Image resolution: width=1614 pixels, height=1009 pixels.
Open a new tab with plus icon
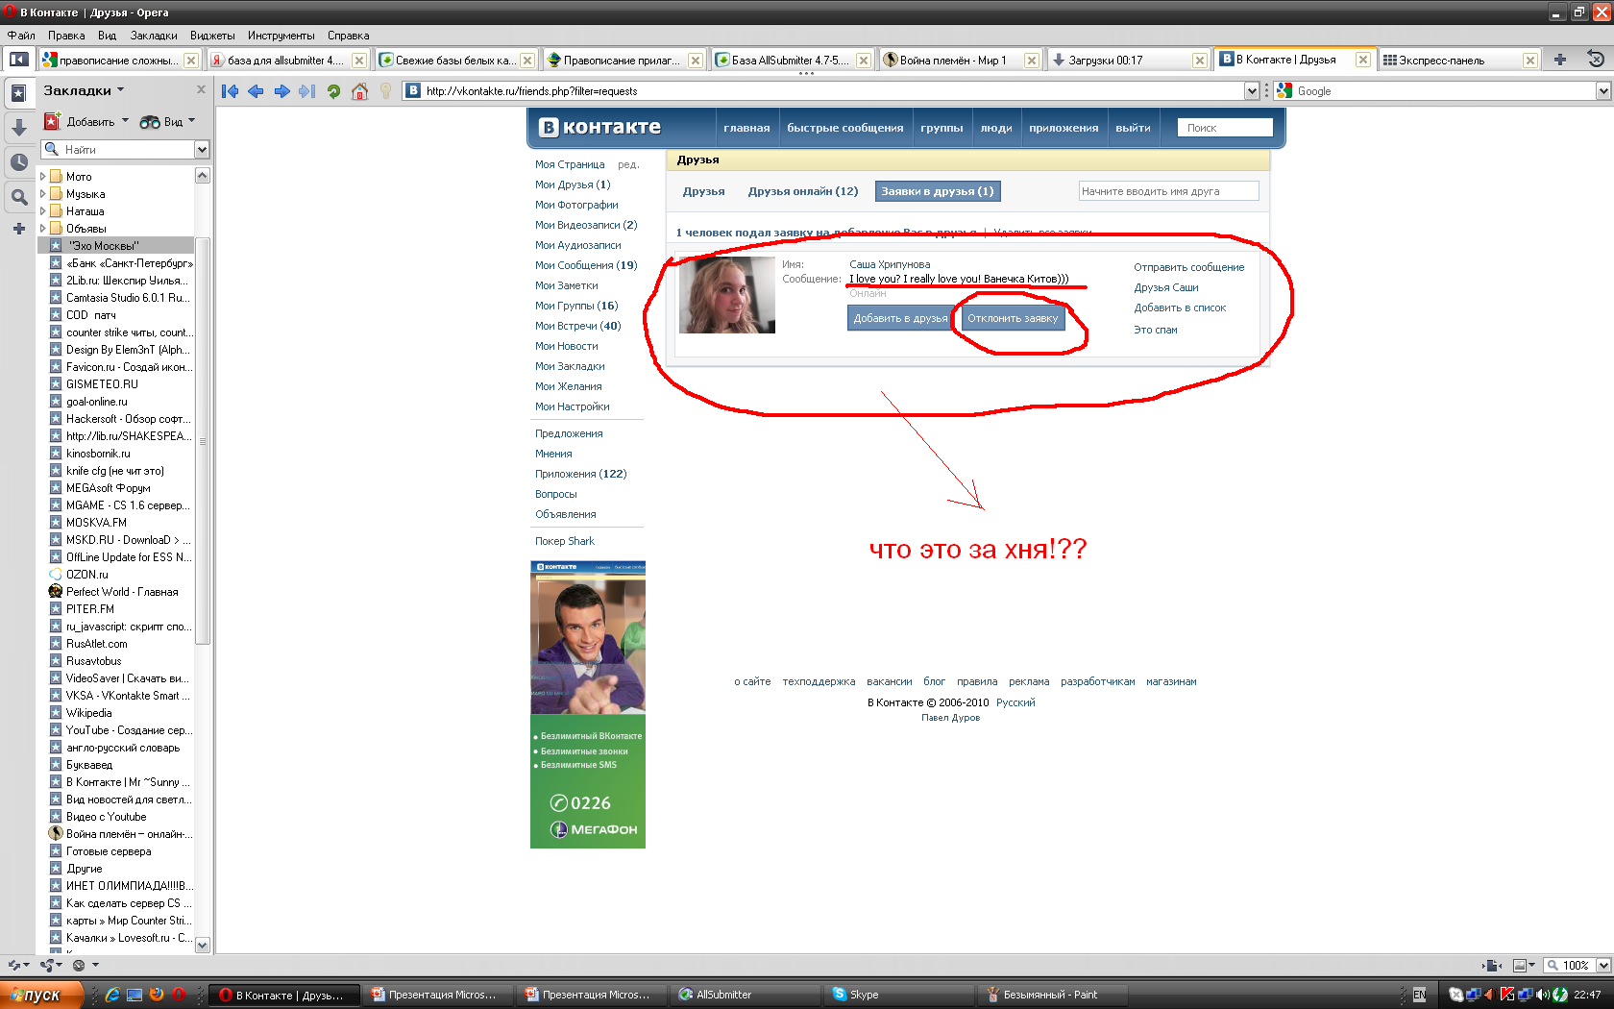coord(1560,60)
